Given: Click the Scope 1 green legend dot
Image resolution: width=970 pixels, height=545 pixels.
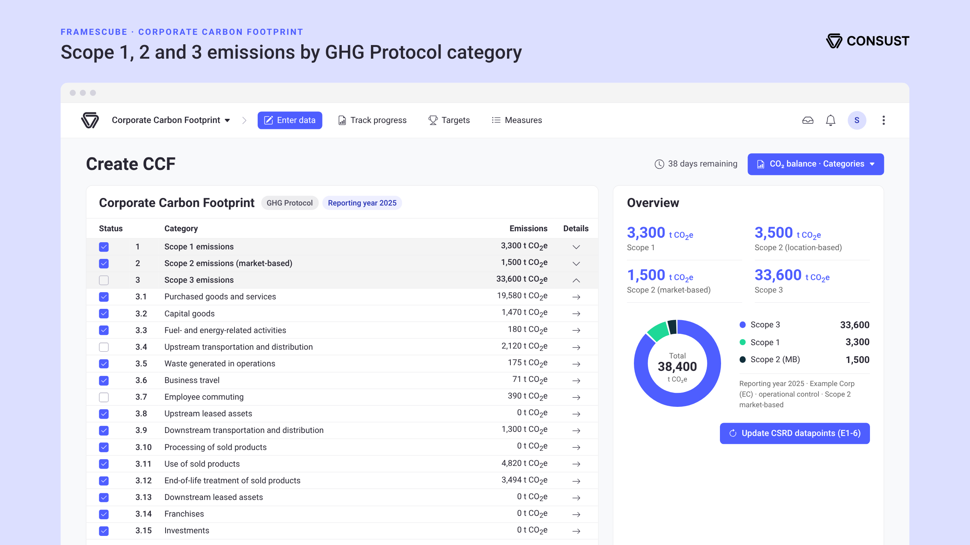Looking at the screenshot, I should tap(743, 342).
